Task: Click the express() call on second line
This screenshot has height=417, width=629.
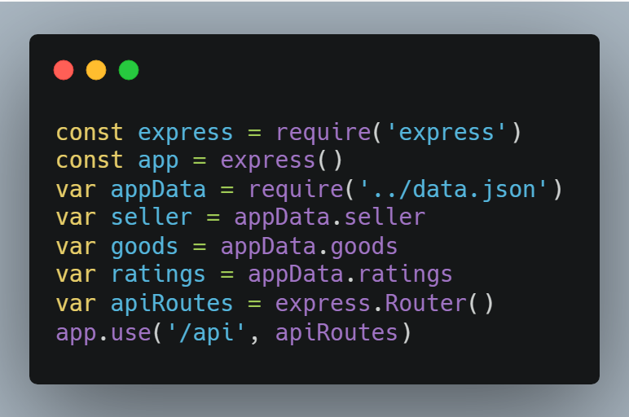Action: pyautogui.click(x=281, y=161)
